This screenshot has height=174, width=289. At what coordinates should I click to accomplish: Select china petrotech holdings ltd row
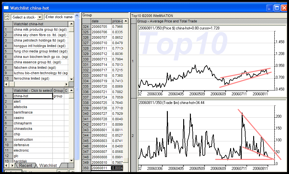pos(40,40)
